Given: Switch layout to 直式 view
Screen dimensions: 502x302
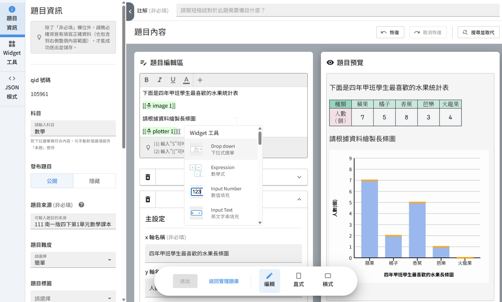Looking at the screenshot, I should coord(298,280).
